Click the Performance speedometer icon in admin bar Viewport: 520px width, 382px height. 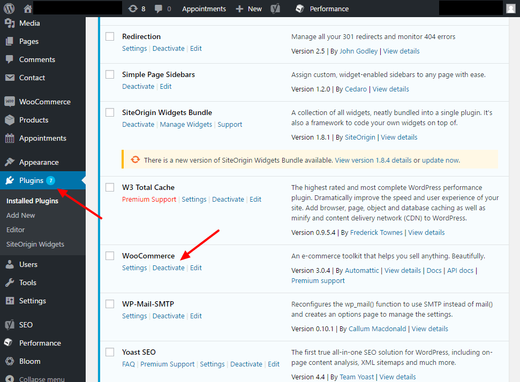(299, 8)
